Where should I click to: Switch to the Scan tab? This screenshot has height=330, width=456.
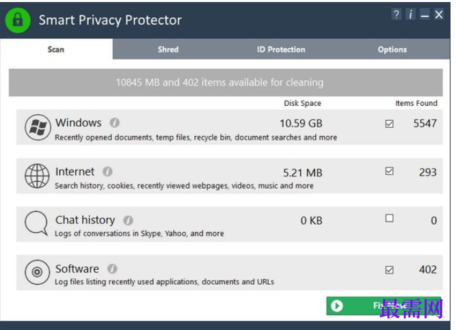(56, 49)
